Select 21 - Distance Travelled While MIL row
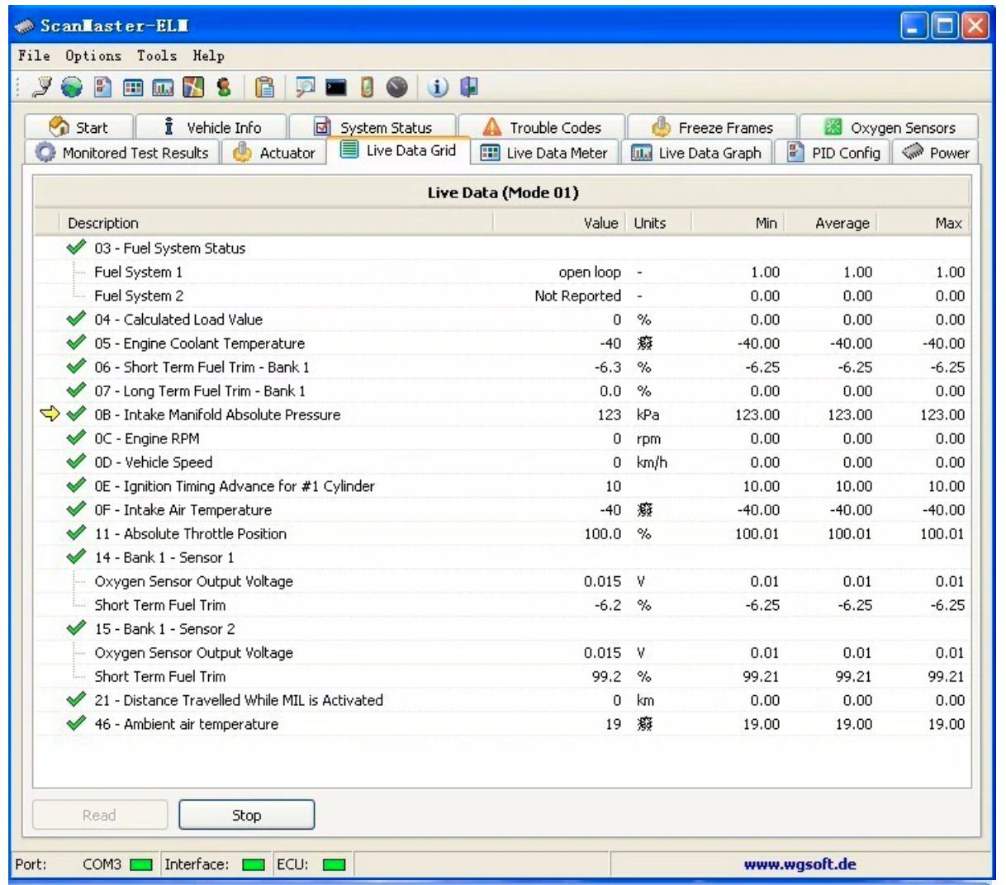Image resolution: width=1006 pixels, height=885 pixels. 502,699
